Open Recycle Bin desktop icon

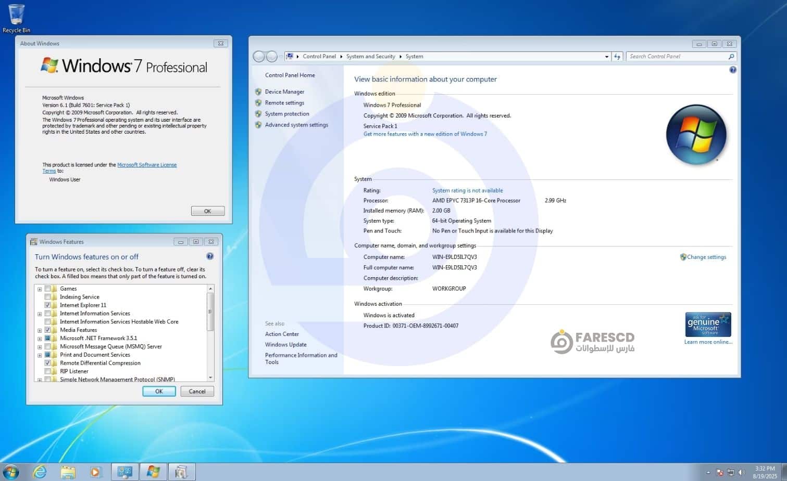pyautogui.click(x=16, y=18)
